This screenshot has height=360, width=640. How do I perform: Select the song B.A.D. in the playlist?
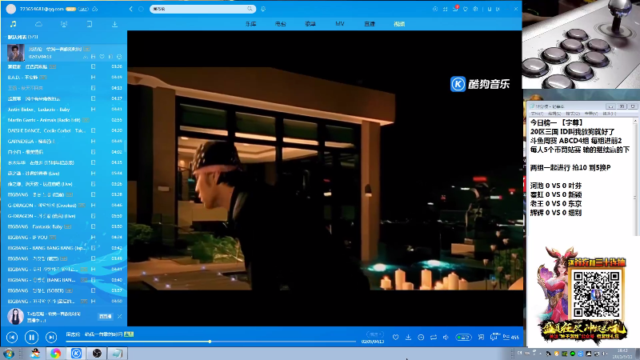coord(64,77)
